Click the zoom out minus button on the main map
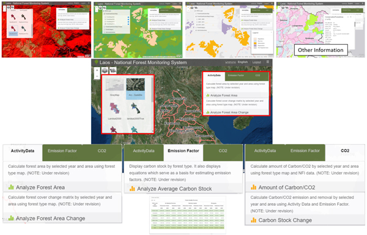This screenshot has width=367, height=235. click(97, 76)
